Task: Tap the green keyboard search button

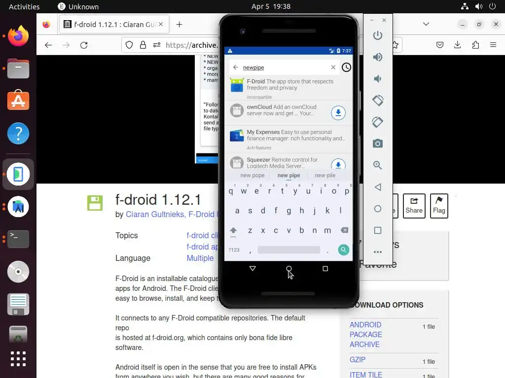Action: [x=344, y=250]
